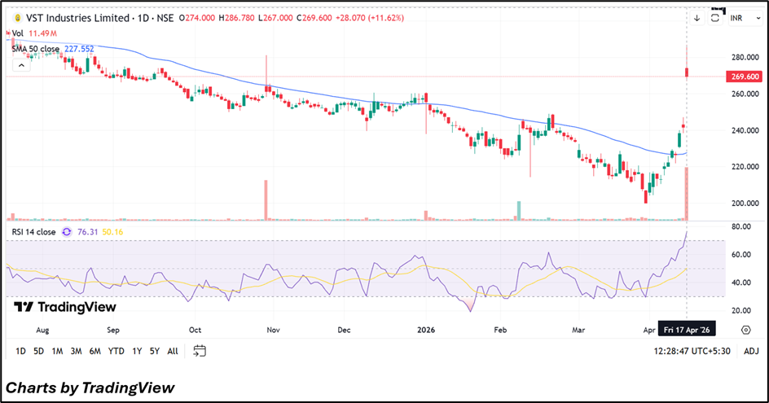Click the fullscreen frame icon
Image resolution: width=769 pixels, height=403 pixels.
(x=717, y=18)
